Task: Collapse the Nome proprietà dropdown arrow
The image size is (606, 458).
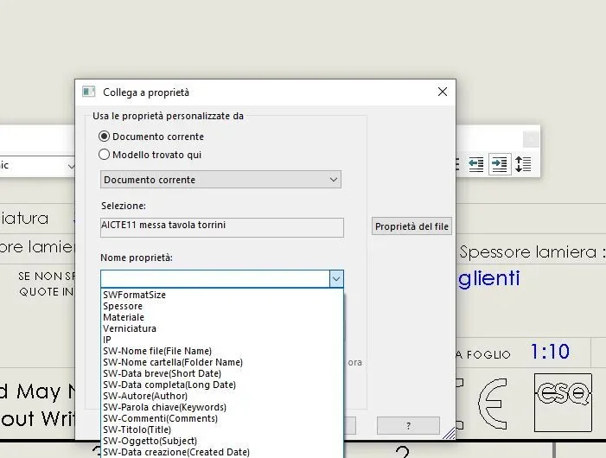Action: click(336, 279)
